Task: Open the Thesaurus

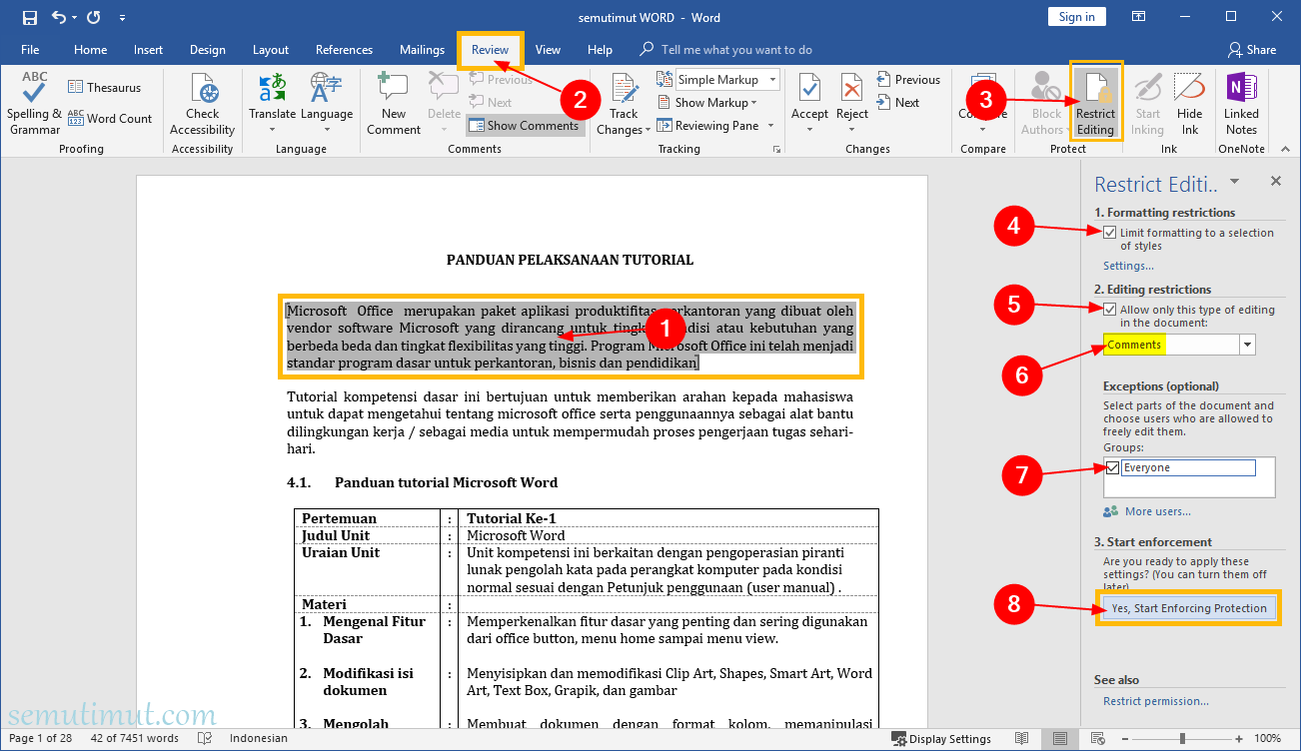Action: [x=105, y=88]
